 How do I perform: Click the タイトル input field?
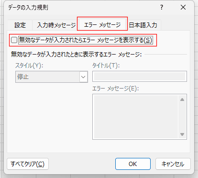(x=140, y=76)
